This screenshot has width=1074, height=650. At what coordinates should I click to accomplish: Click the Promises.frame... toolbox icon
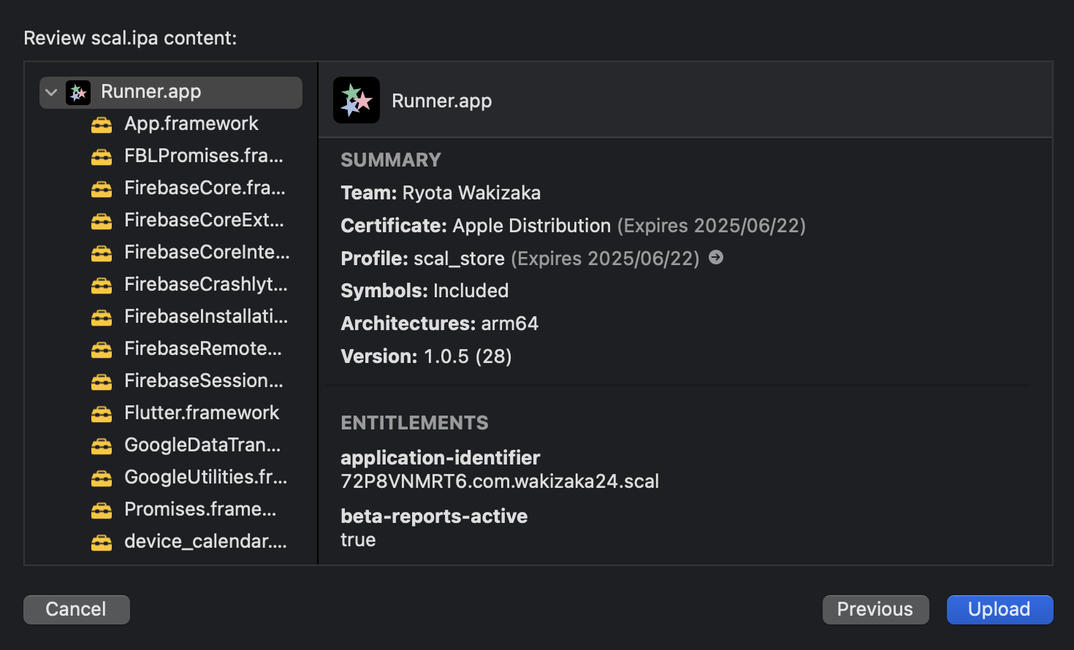tap(102, 511)
